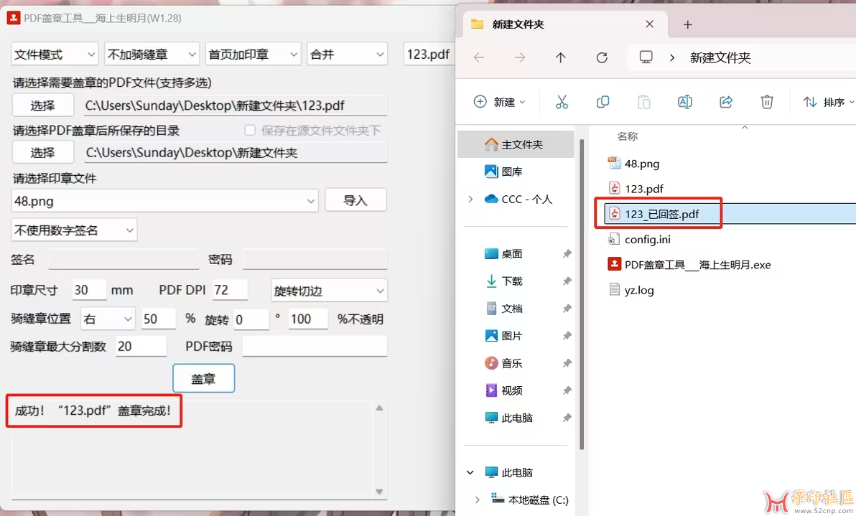Click log area scroll down arrow
856x516 pixels.
[x=379, y=492]
